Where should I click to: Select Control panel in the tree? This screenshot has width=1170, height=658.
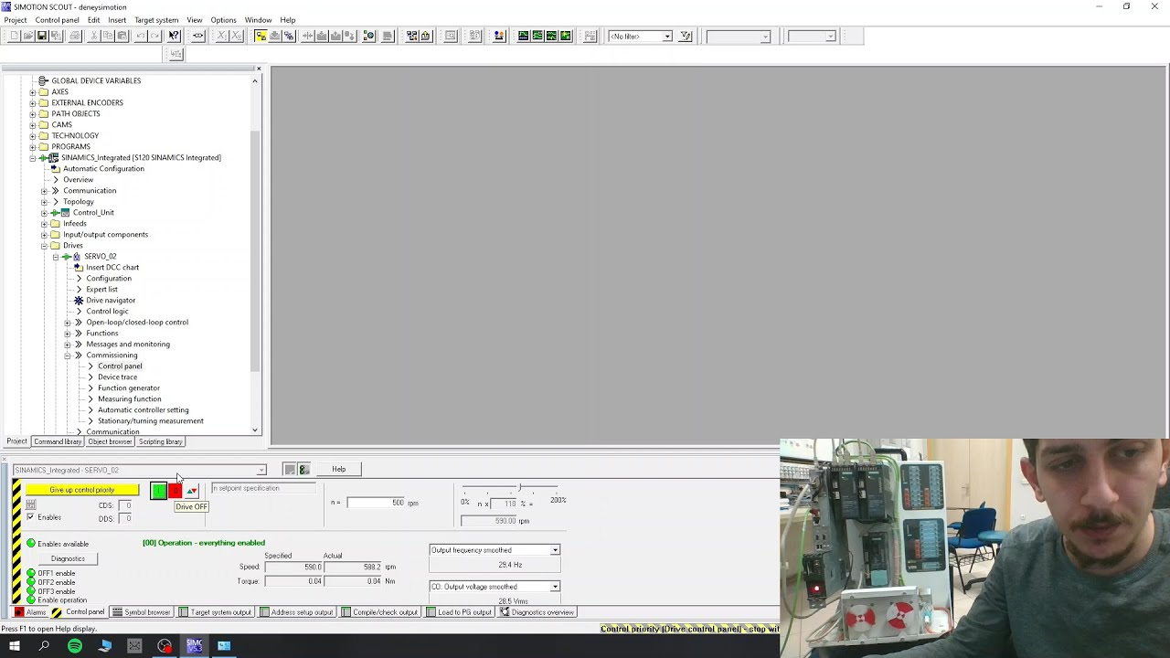click(x=120, y=366)
